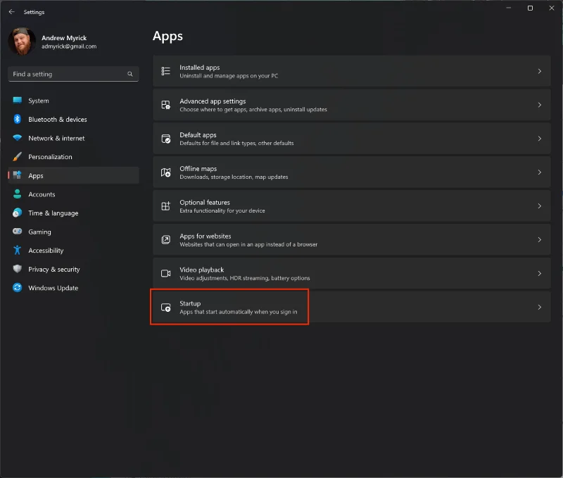The width and height of the screenshot is (563, 478).
Task: Maximize the Settings window
Action: pos(530,8)
